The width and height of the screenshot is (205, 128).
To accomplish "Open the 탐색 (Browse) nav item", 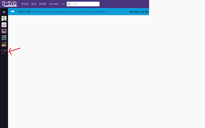I will (34, 4).
